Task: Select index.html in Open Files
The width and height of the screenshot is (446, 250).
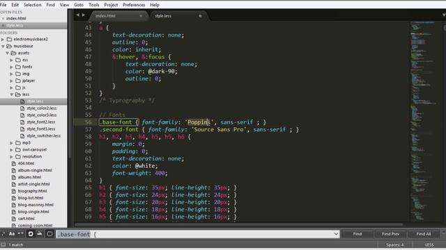Action: coord(16,19)
